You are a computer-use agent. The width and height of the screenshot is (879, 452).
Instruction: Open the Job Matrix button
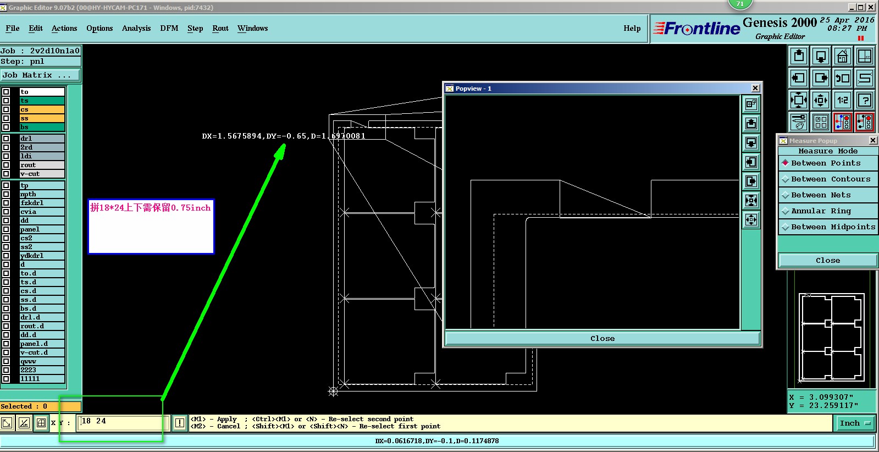point(40,75)
